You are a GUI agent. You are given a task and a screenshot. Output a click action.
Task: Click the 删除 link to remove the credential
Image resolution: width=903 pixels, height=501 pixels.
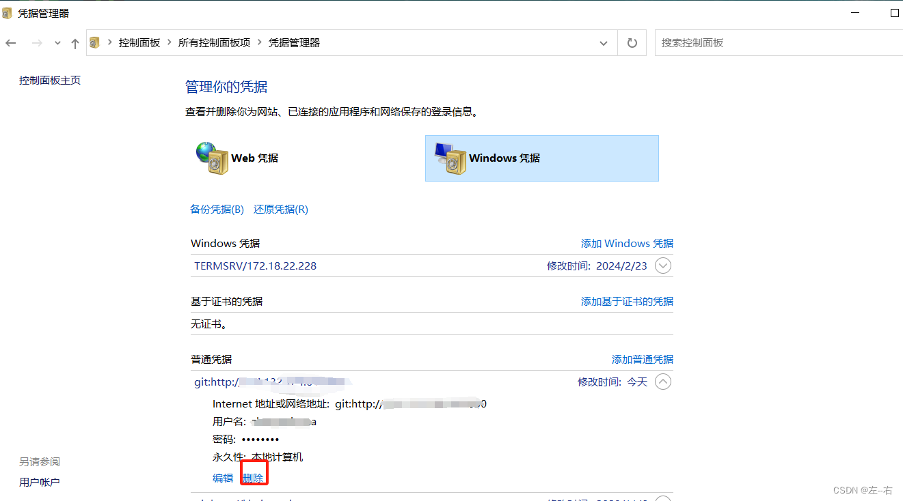tap(254, 478)
